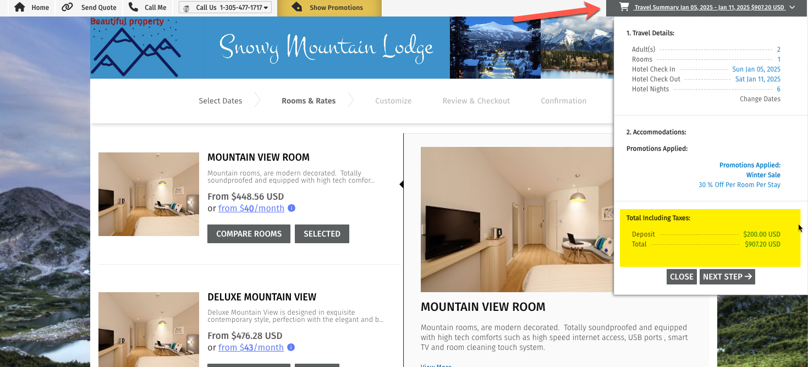This screenshot has width=808, height=367.
Task: Collapse the Travel Summary chevron
Action: tap(792, 7)
